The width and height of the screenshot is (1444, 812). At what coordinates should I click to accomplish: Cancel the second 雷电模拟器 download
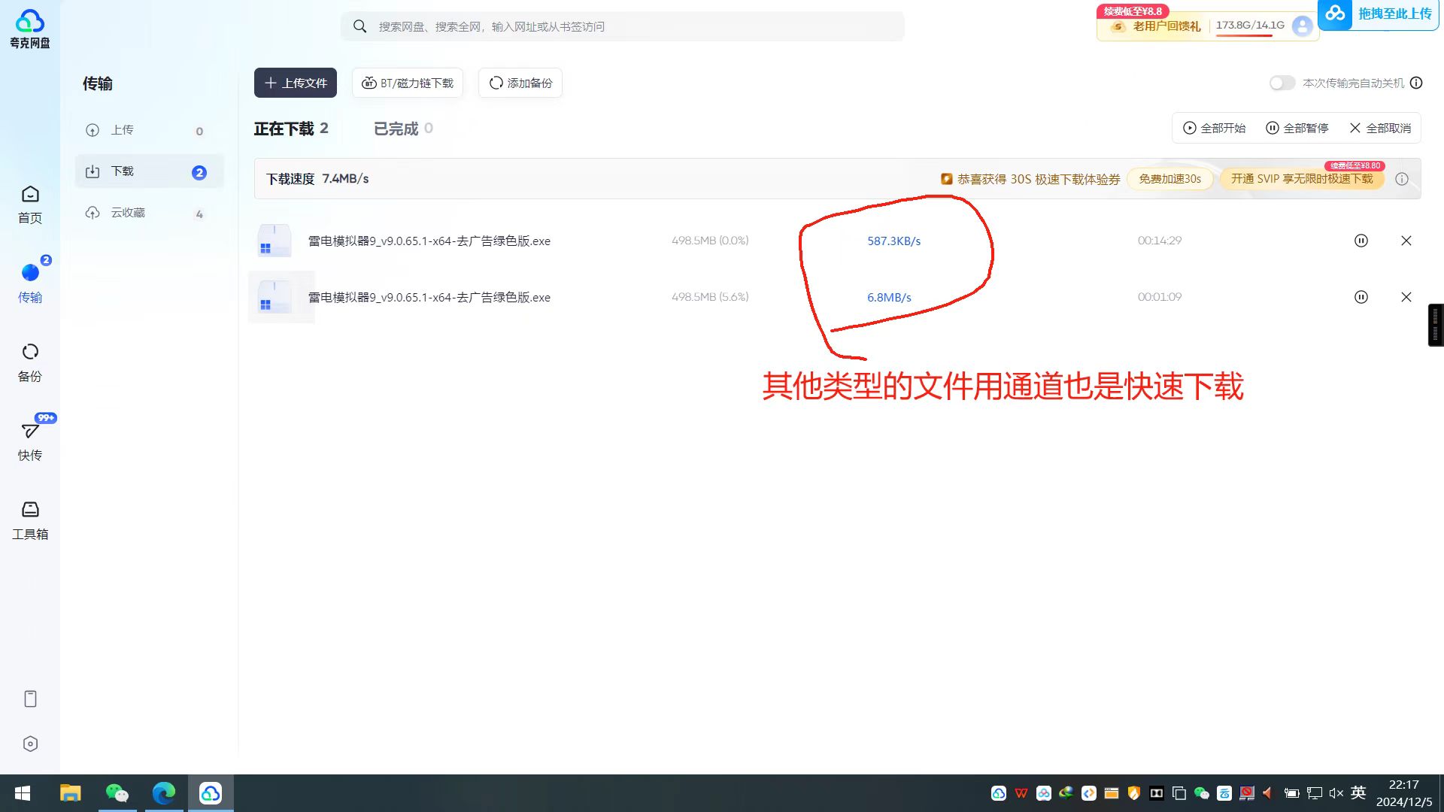click(1406, 297)
